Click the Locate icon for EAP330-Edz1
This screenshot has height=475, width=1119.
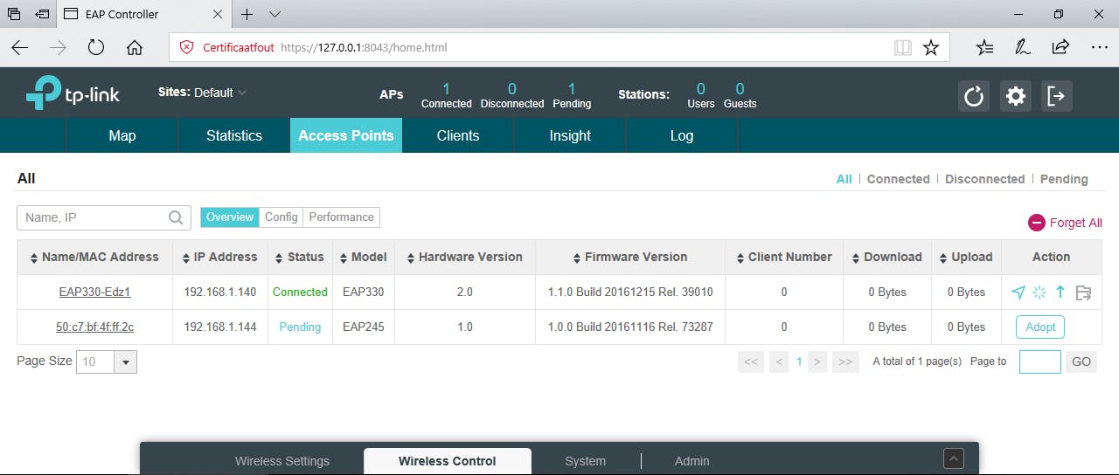[1018, 293]
